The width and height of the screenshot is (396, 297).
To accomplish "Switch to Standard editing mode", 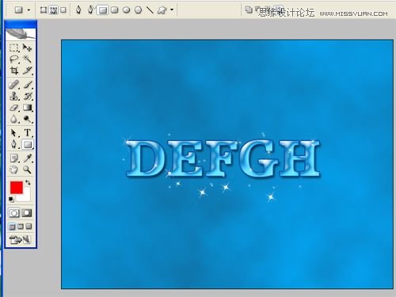I will [14, 213].
